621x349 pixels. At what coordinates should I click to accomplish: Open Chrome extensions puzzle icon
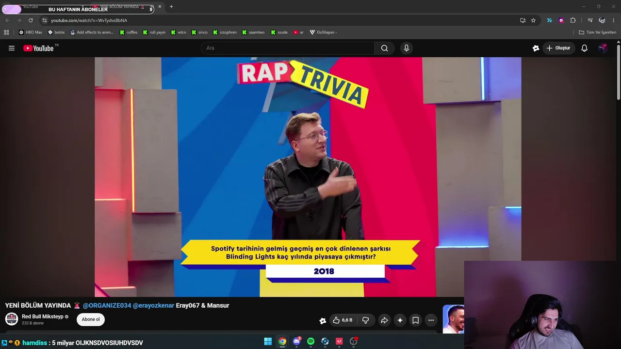click(x=573, y=20)
